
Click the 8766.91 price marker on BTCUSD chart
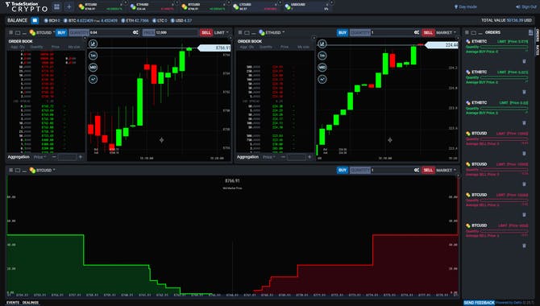(x=214, y=48)
